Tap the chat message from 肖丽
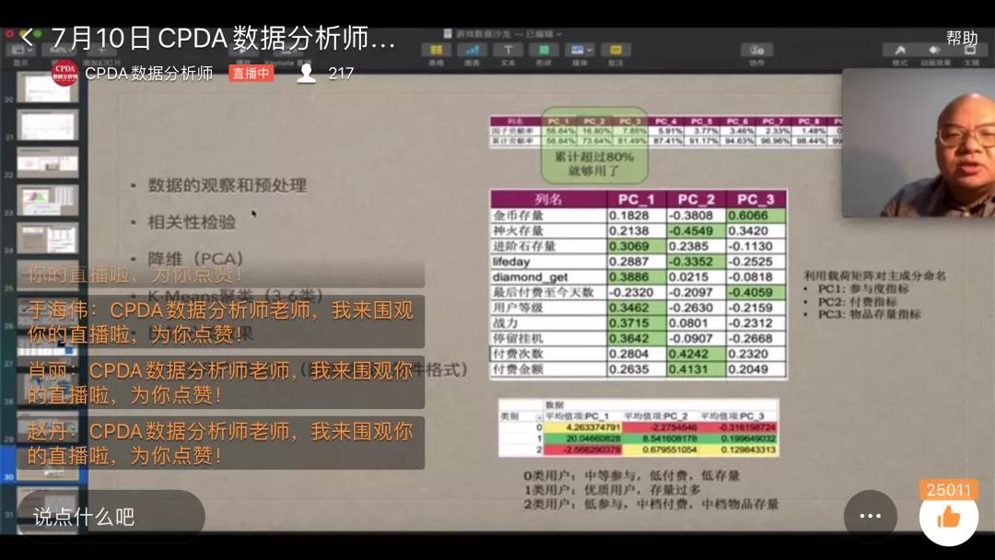This screenshot has height=560, width=995. click(220, 382)
